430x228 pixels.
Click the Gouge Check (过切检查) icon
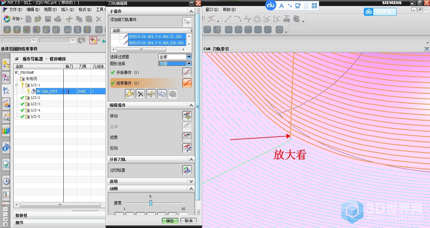pyautogui.click(x=187, y=170)
